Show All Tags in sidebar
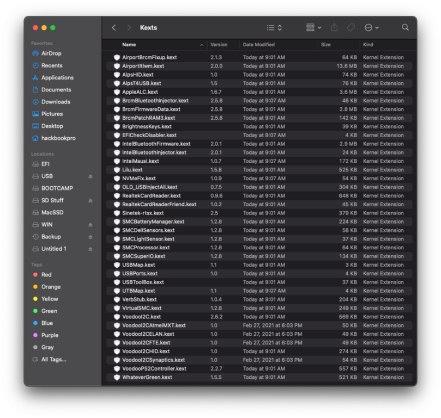441x418 pixels. (53, 359)
